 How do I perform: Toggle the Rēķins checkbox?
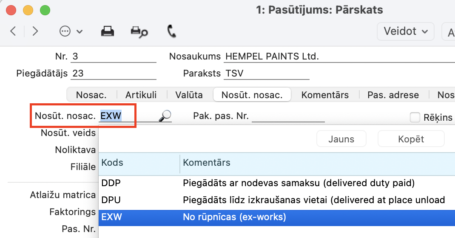pyautogui.click(x=415, y=117)
